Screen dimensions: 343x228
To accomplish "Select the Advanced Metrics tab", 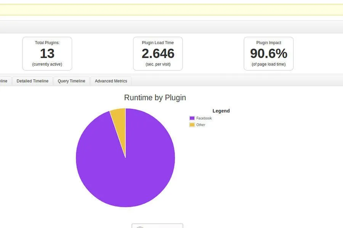I will tap(111, 81).
